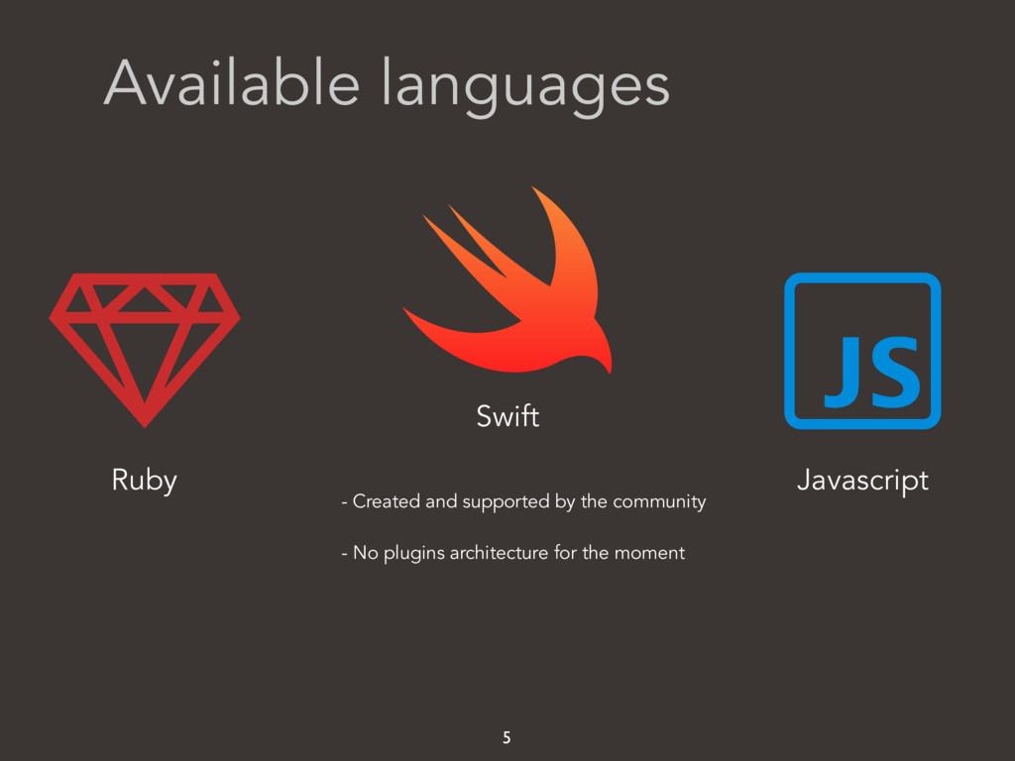Select "No plugins architecture for the moment" line
This screenshot has height=761, width=1015.
tap(512, 553)
